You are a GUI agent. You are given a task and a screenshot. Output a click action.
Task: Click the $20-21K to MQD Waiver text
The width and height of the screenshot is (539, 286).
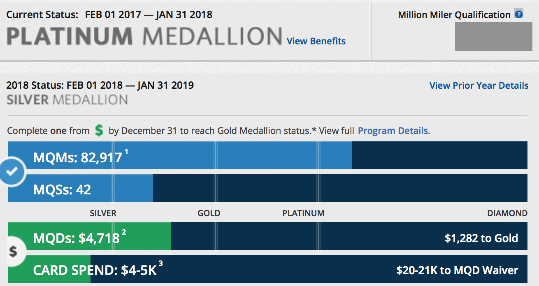(x=457, y=270)
